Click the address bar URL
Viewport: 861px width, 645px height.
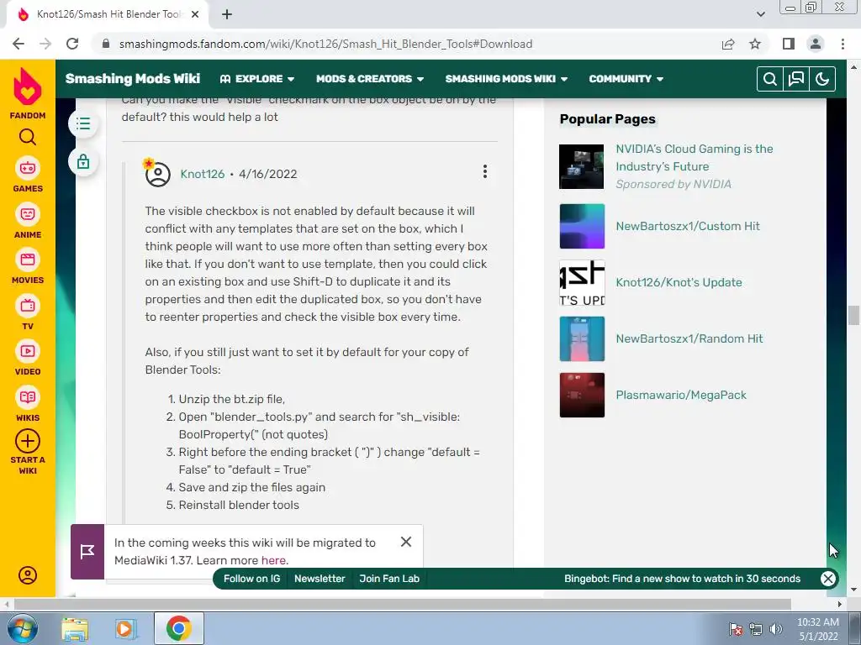point(325,44)
